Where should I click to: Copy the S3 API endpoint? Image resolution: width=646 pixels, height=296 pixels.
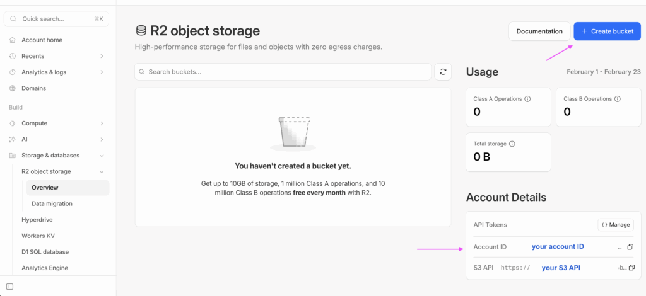pos(631,268)
